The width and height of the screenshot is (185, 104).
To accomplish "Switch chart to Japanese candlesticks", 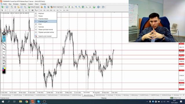I will point(69,7).
